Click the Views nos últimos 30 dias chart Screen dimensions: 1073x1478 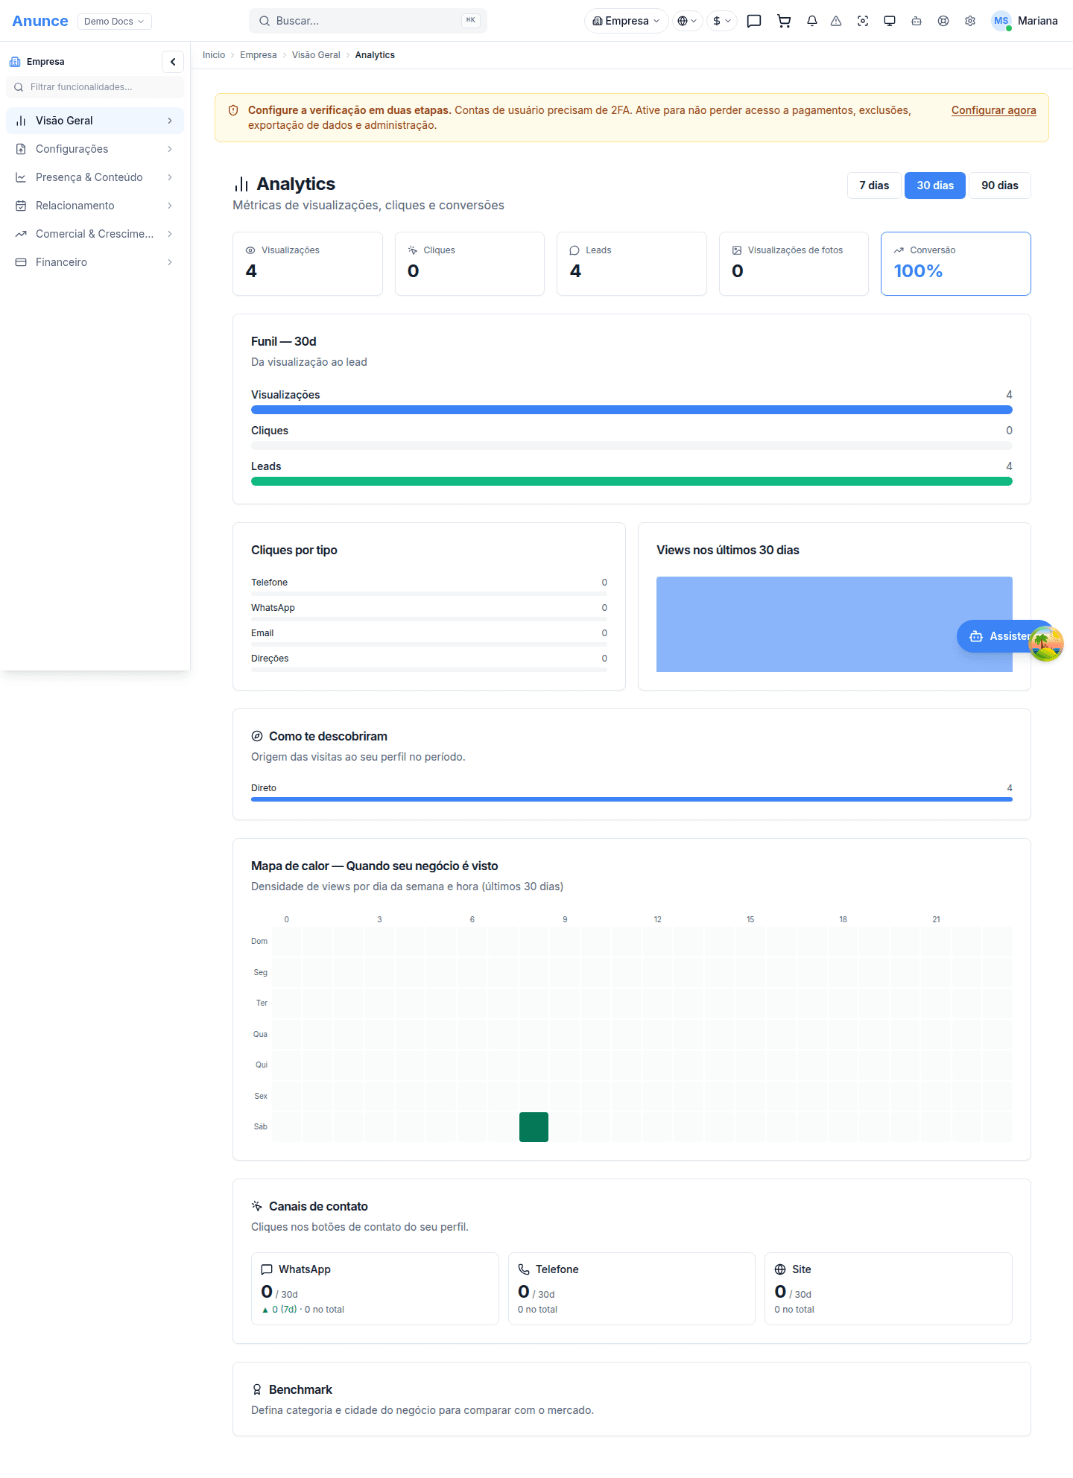coord(835,624)
